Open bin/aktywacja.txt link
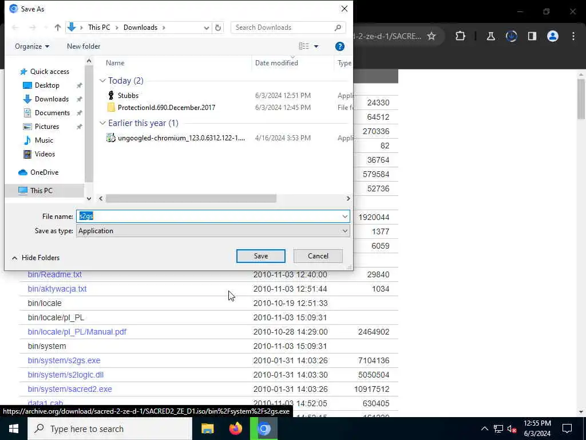This screenshot has height=440, width=586. [x=57, y=289]
